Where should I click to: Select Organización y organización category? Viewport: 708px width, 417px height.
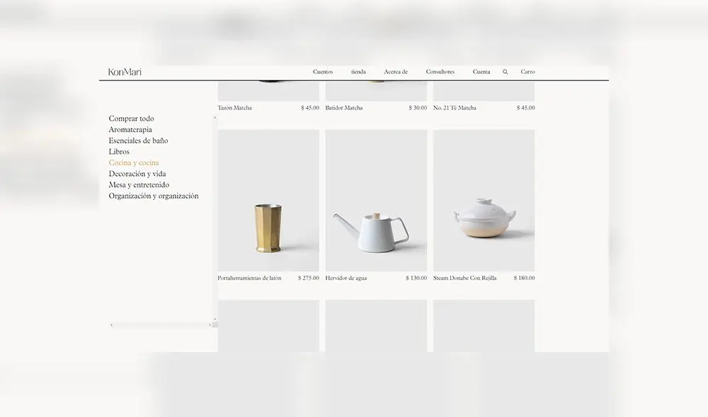pyautogui.click(x=153, y=196)
